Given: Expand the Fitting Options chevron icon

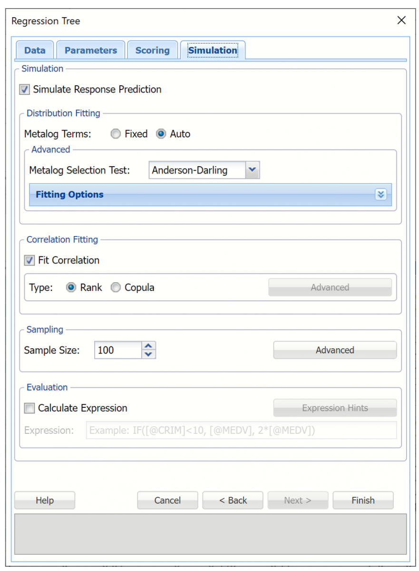Looking at the screenshot, I should pos(380,195).
